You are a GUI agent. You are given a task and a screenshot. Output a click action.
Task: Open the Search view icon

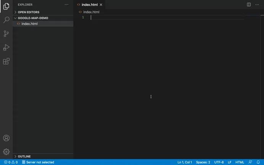6,20
